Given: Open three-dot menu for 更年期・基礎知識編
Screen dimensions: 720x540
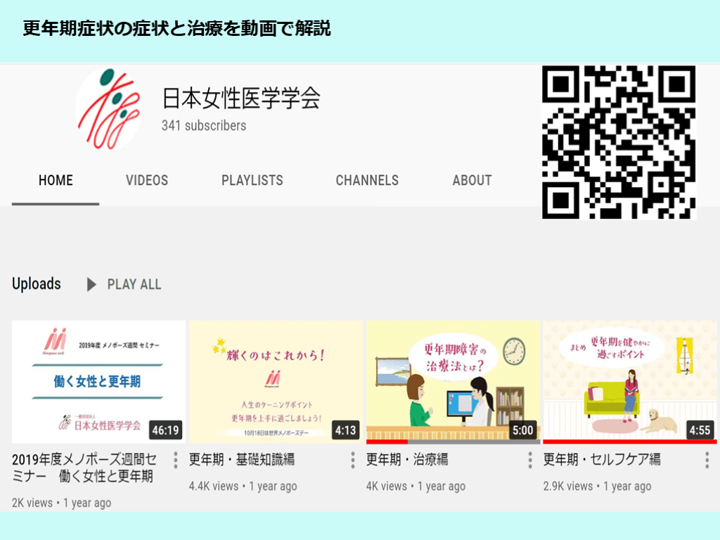Looking at the screenshot, I should click(x=353, y=461).
